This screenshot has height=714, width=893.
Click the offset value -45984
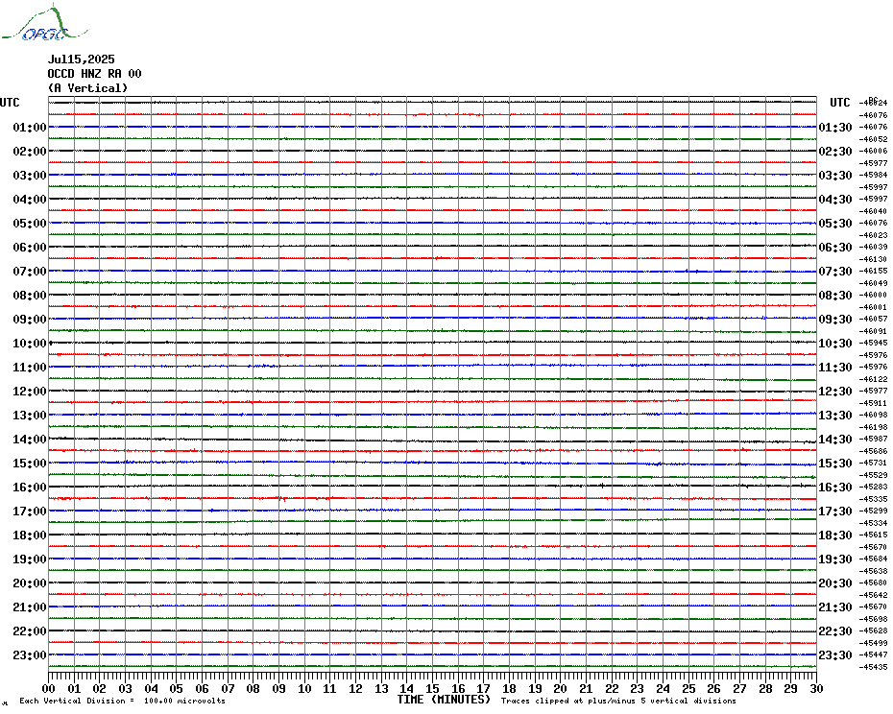(873, 176)
